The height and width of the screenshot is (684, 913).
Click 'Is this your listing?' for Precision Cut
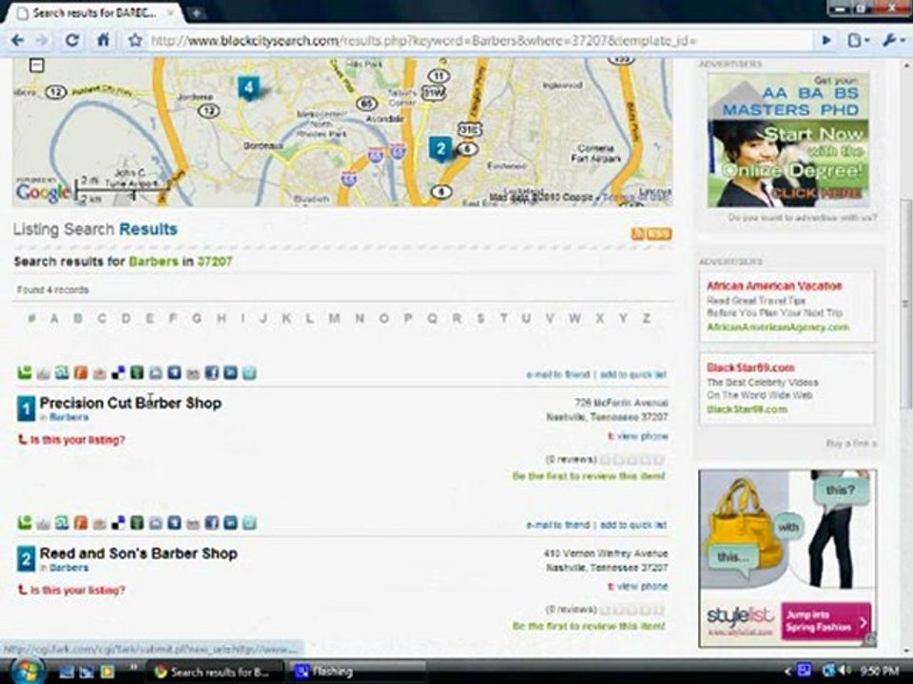77,440
